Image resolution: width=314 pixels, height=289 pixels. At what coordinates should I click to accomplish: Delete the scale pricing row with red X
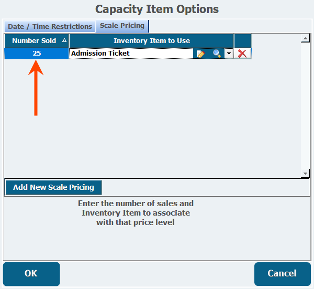point(242,53)
